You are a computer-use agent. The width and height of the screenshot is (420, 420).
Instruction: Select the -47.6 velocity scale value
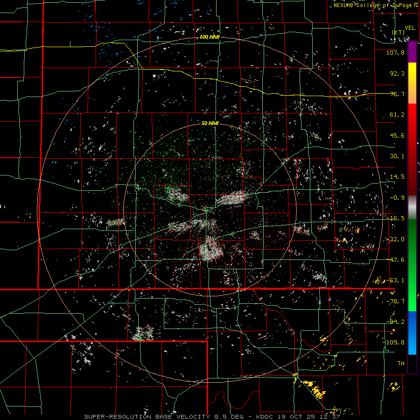(395, 260)
